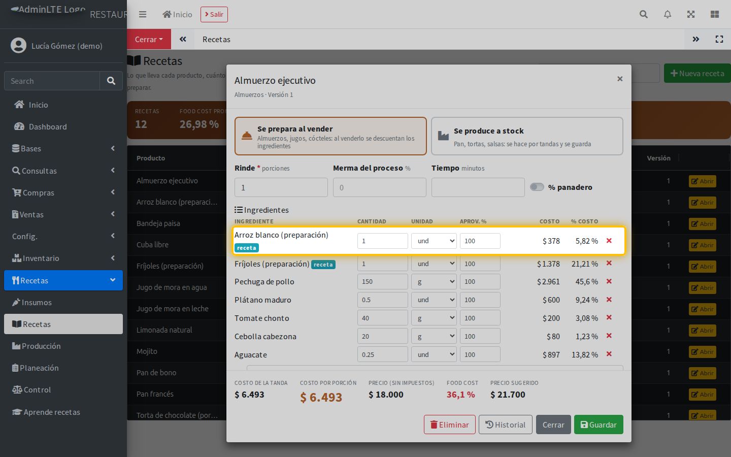Click the hamburger menu icon in navbar
Viewport: 731px width, 457px height.
[x=143, y=14]
